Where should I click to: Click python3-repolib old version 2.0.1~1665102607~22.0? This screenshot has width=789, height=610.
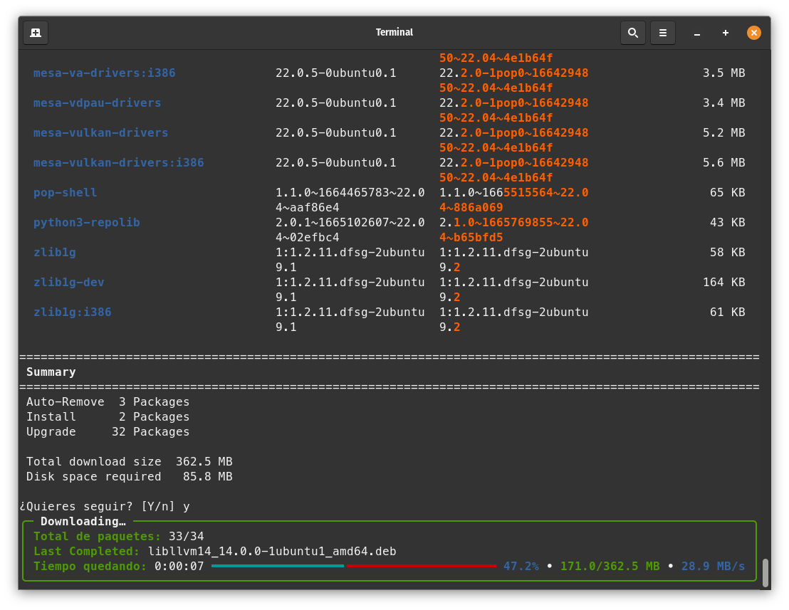[350, 223]
